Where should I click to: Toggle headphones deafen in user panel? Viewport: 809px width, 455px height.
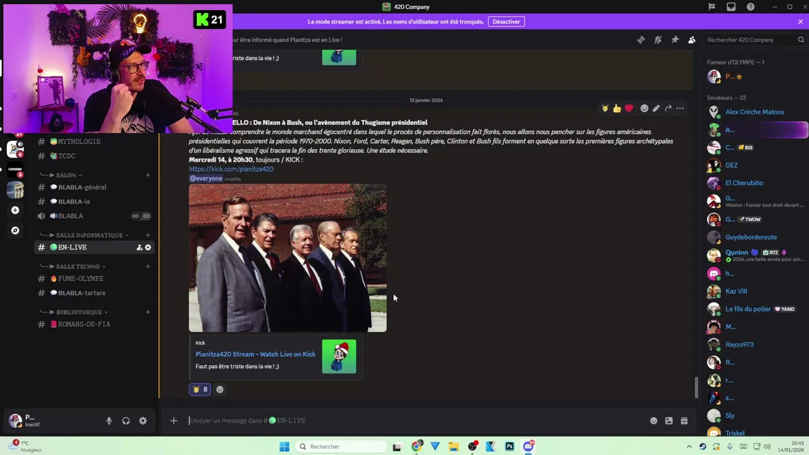coord(126,421)
